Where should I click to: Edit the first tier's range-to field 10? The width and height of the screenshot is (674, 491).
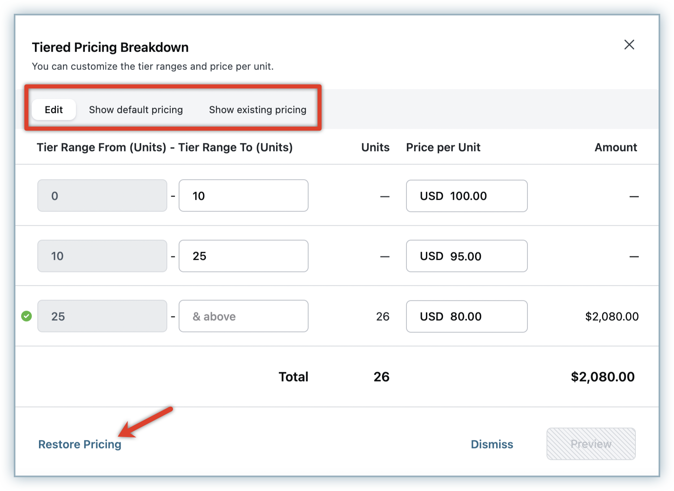(x=243, y=196)
